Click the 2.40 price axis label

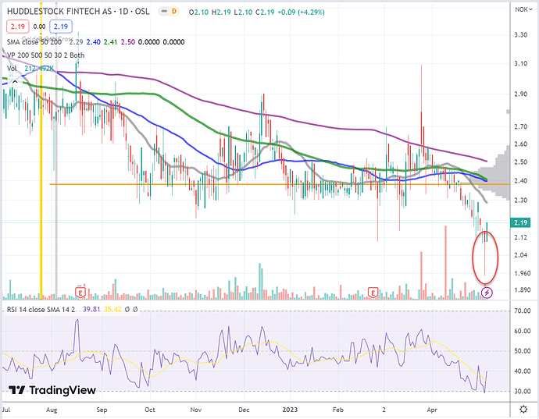[x=521, y=181]
